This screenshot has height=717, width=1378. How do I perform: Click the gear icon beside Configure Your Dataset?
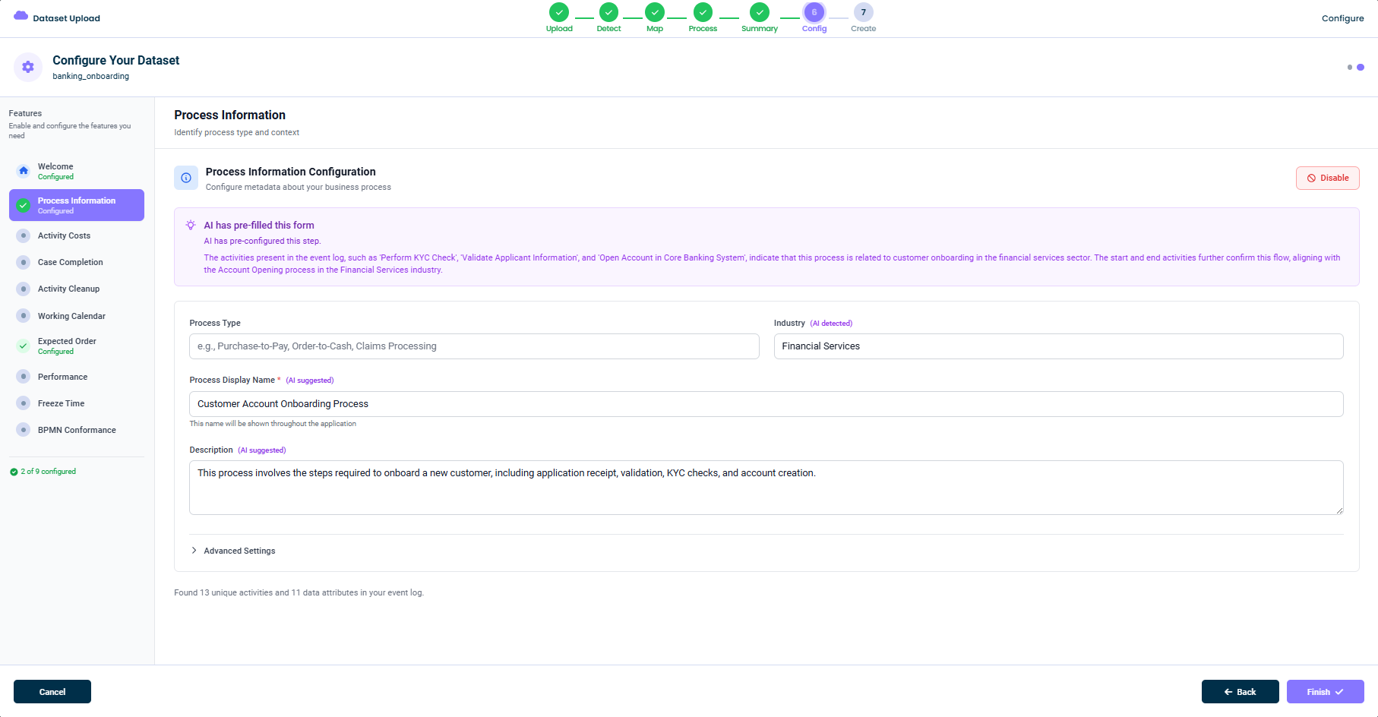click(x=28, y=67)
